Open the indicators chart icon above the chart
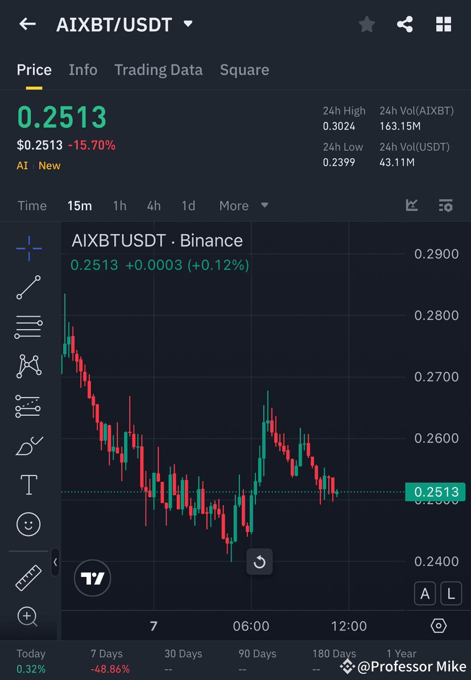This screenshot has width=471, height=680. coord(411,206)
